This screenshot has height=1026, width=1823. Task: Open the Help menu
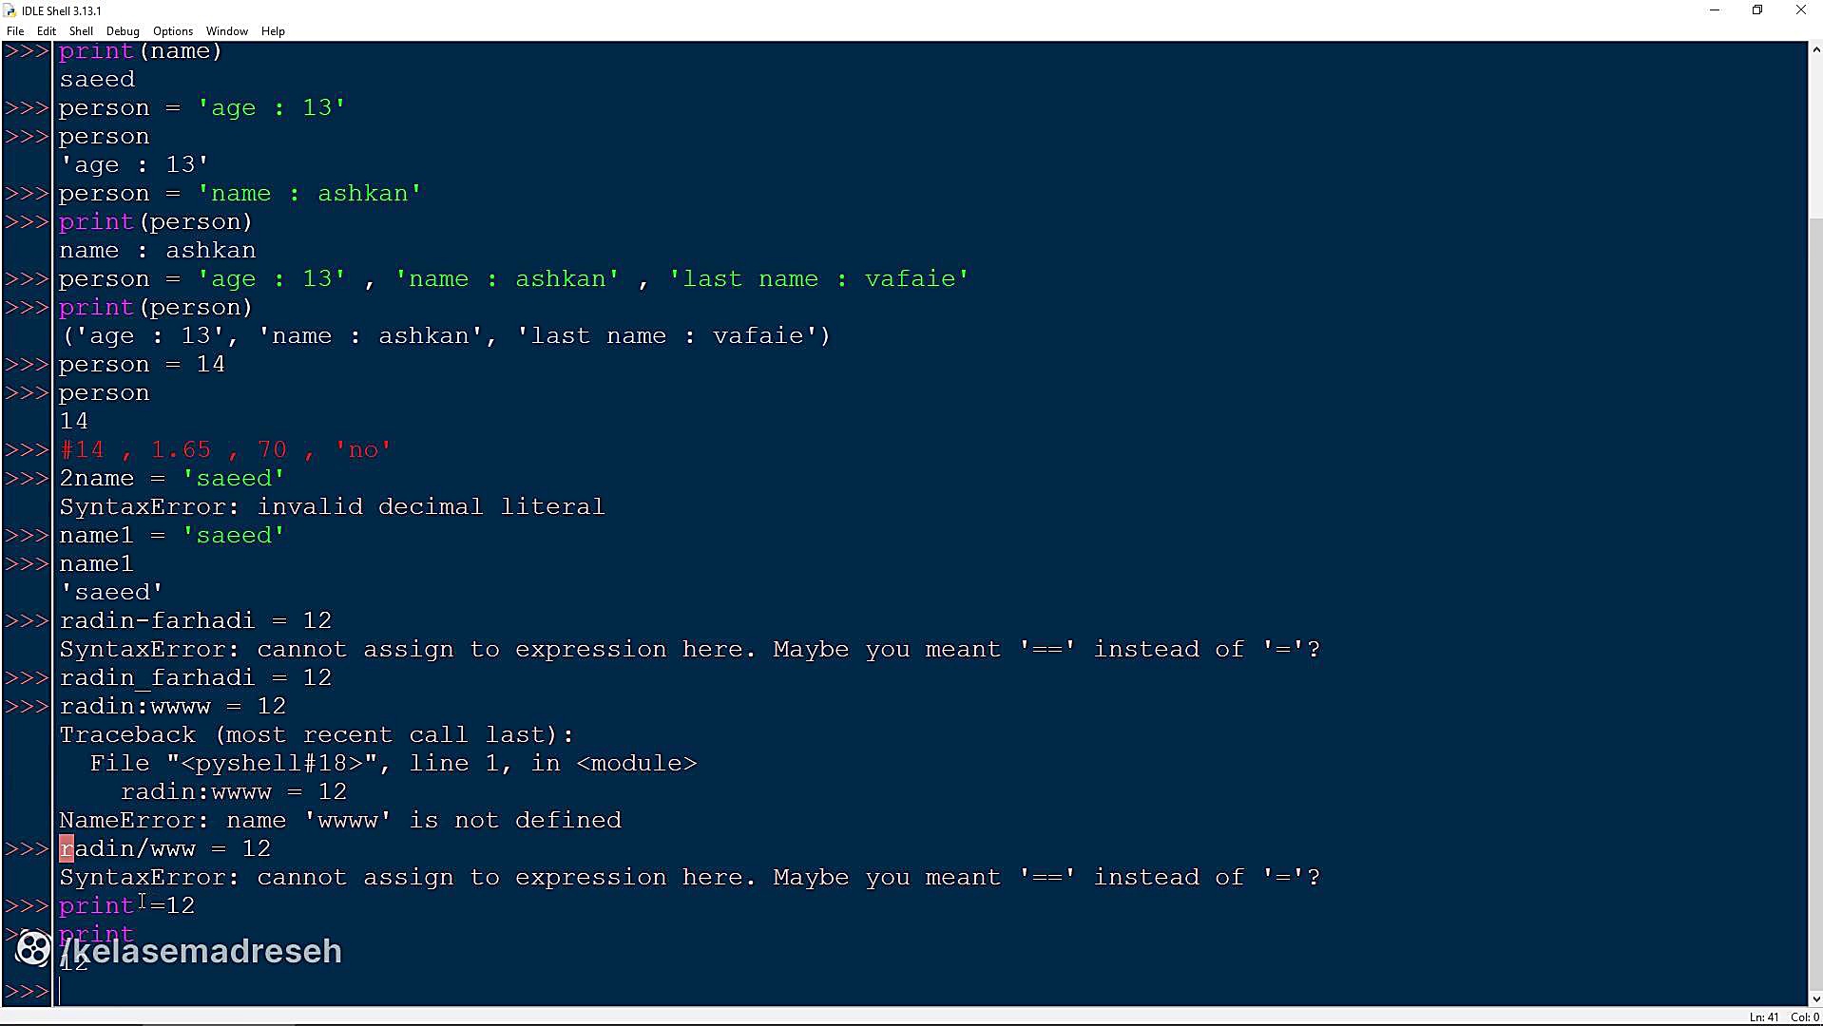tap(273, 31)
